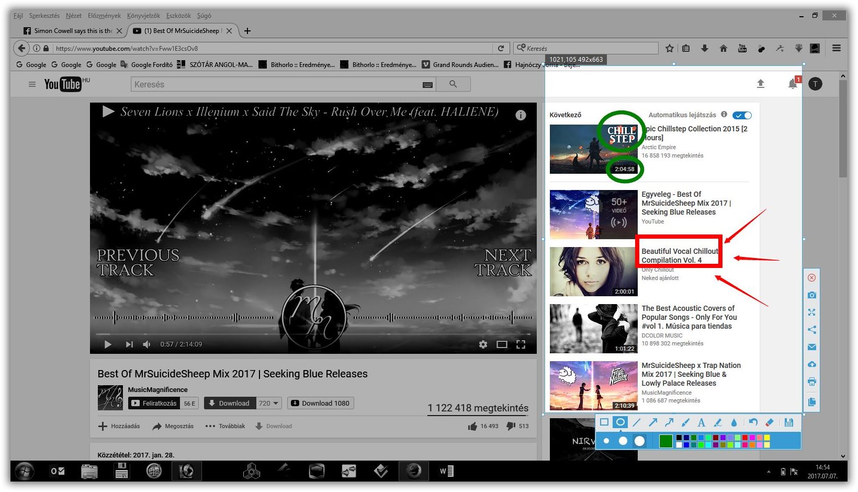
Task: Save the capture with floppy icon
Action: point(789,422)
